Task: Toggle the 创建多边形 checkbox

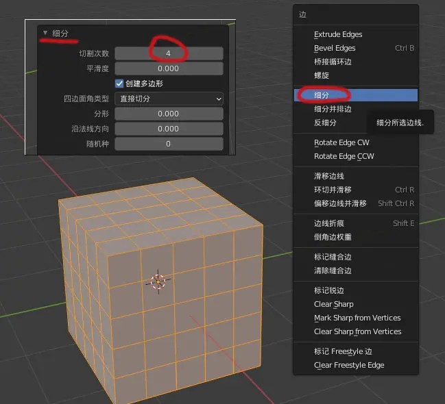Action: [x=119, y=84]
